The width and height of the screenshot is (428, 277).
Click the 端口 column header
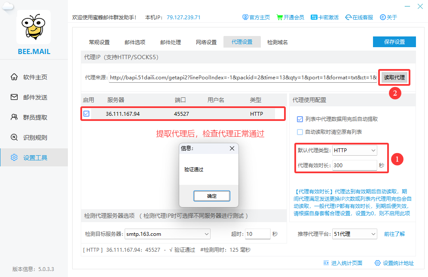coord(180,100)
